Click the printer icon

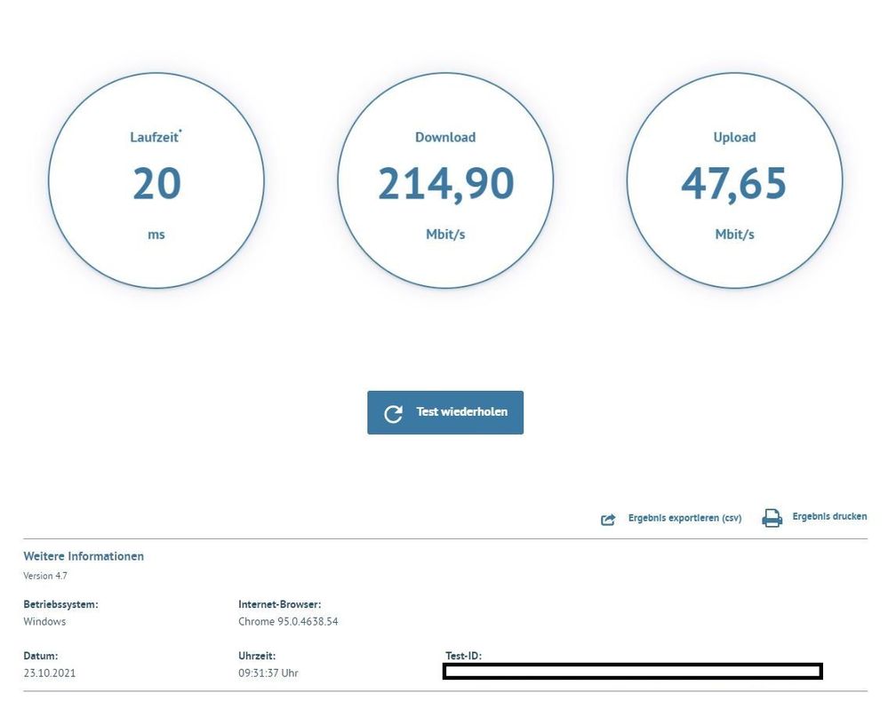tap(772, 518)
